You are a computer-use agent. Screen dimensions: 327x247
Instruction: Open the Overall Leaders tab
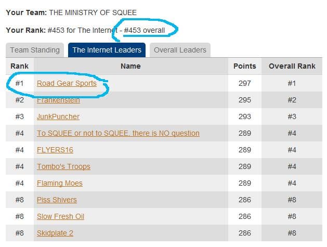[x=180, y=50]
